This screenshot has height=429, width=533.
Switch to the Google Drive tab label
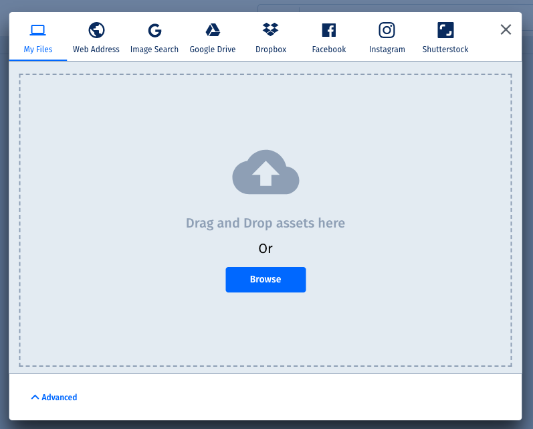213,50
